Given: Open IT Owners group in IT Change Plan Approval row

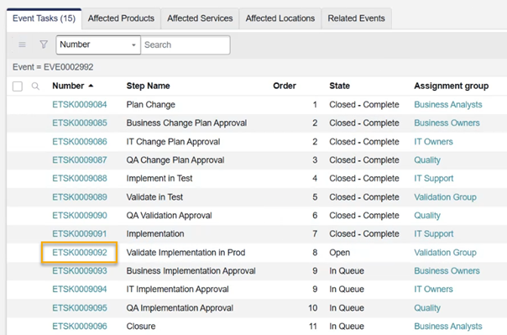Looking at the screenshot, I should [x=434, y=142].
